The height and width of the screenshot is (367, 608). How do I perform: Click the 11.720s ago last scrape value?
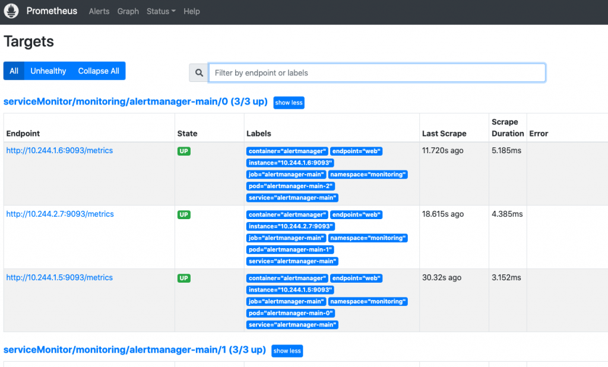point(442,150)
